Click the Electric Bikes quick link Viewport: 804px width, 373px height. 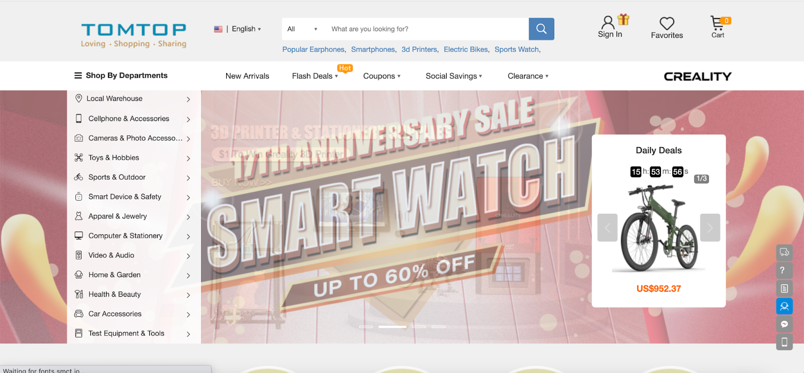point(466,49)
